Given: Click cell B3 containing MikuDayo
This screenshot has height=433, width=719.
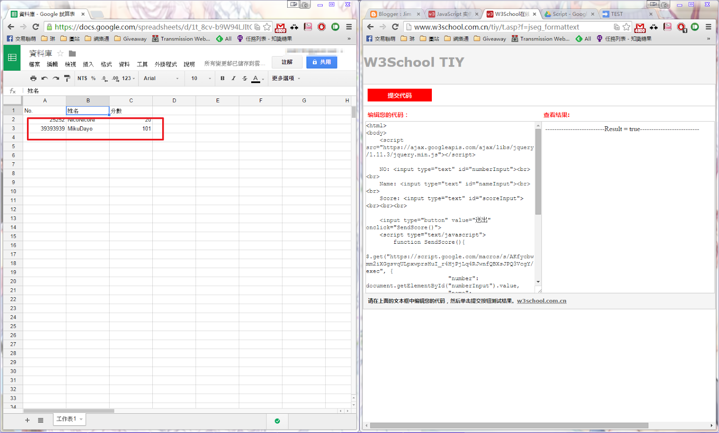Looking at the screenshot, I should tap(87, 129).
